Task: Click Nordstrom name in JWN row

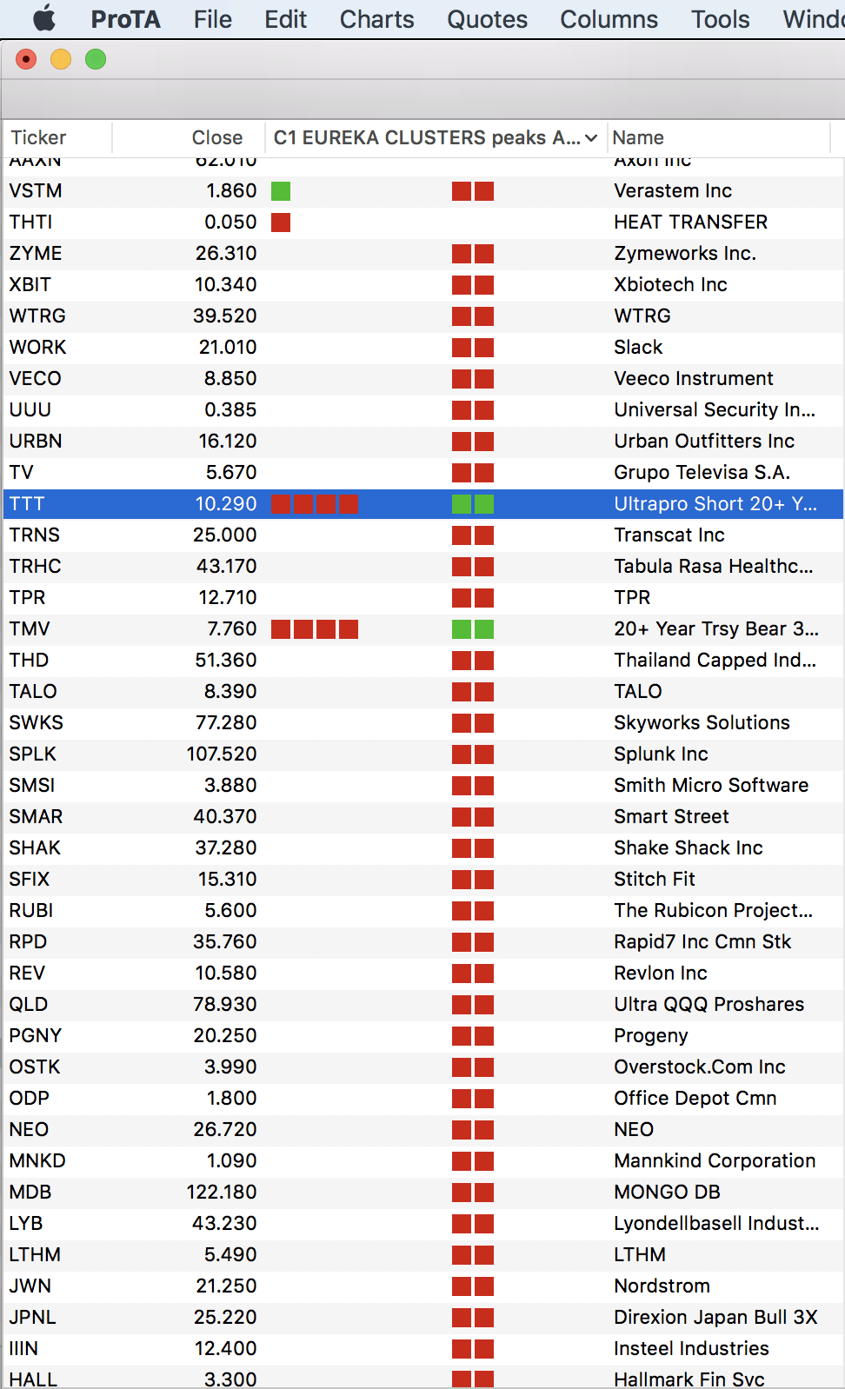Action: click(662, 1286)
